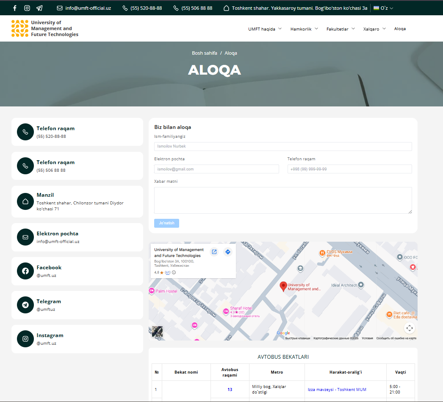The height and width of the screenshot is (402, 443).
Task: Click the EVOS Мукими restaurant marker
Action: tap(322, 253)
